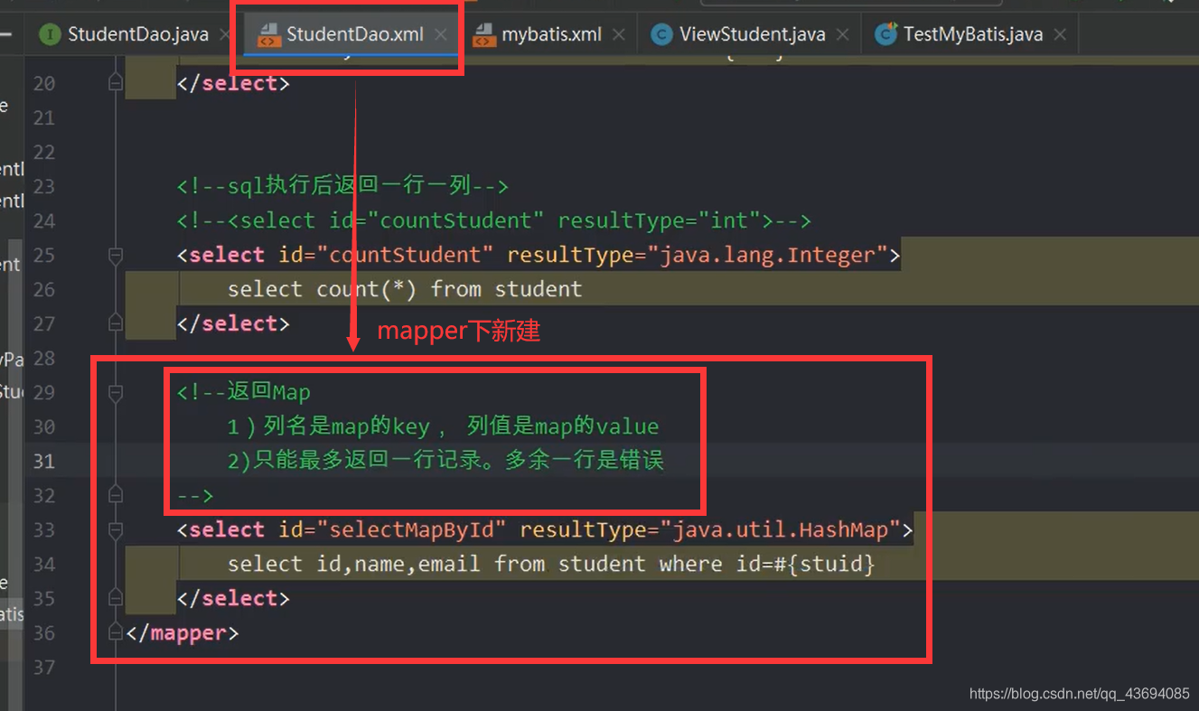Image resolution: width=1199 pixels, height=711 pixels.
Task: Click "select count(*) from student" line
Action: coord(405,289)
